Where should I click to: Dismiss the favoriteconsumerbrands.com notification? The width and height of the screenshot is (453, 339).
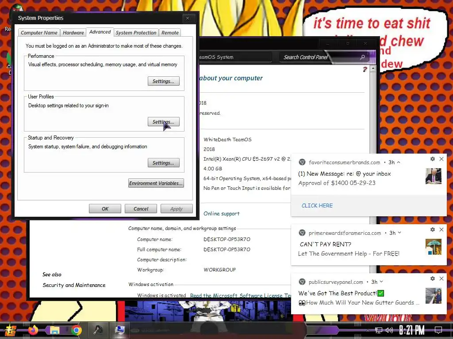click(441, 159)
